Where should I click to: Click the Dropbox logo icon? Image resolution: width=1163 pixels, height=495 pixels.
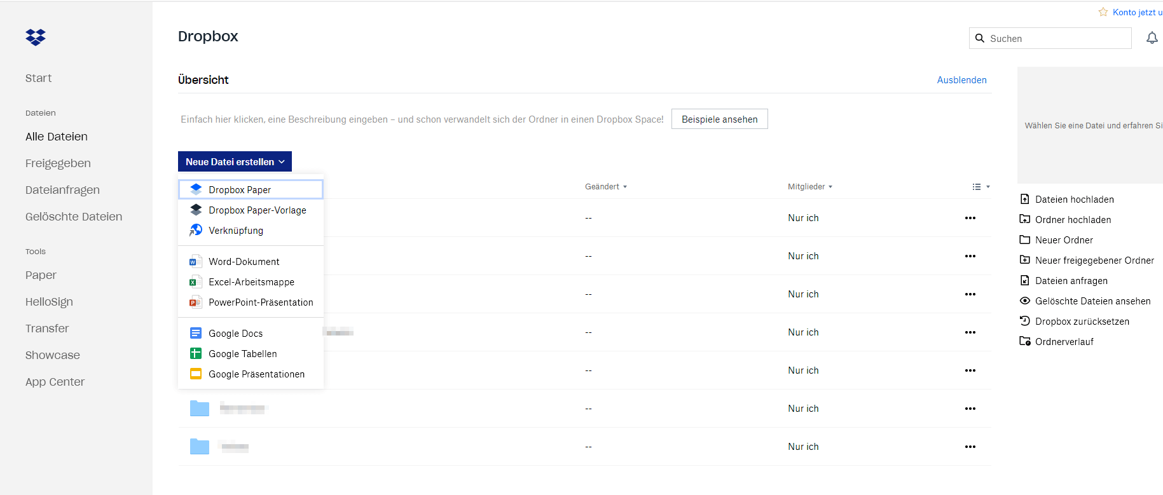click(36, 37)
